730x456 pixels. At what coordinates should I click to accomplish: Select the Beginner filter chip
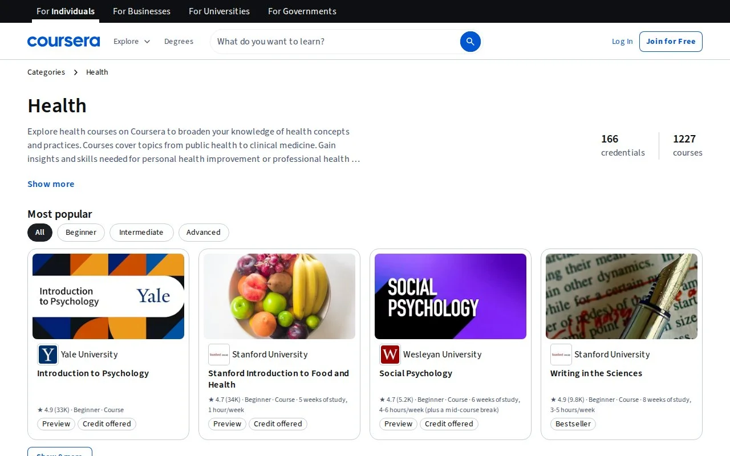tap(81, 232)
